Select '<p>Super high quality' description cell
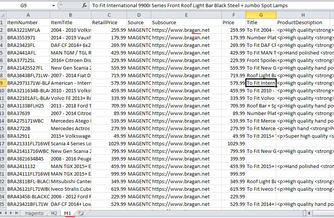334x218 pixels. [305, 136]
